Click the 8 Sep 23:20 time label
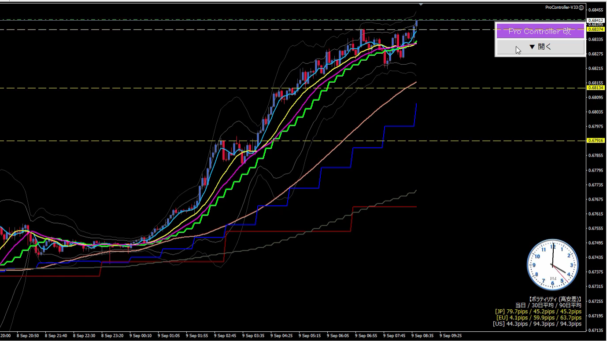Image resolution: width=607 pixels, height=341 pixels. tap(113, 336)
